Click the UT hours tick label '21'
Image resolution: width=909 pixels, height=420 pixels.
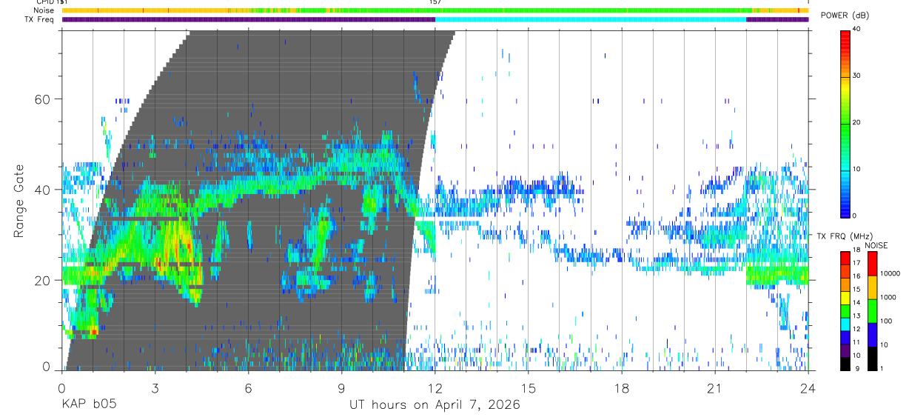tap(714, 388)
